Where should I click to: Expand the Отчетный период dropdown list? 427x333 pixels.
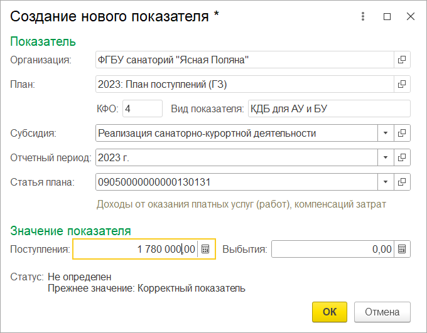coord(386,157)
